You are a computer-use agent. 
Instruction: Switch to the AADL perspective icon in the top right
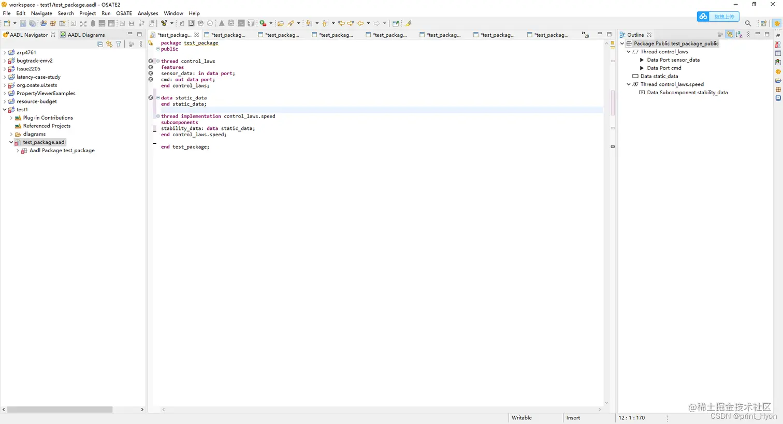(x=777, y=23)
